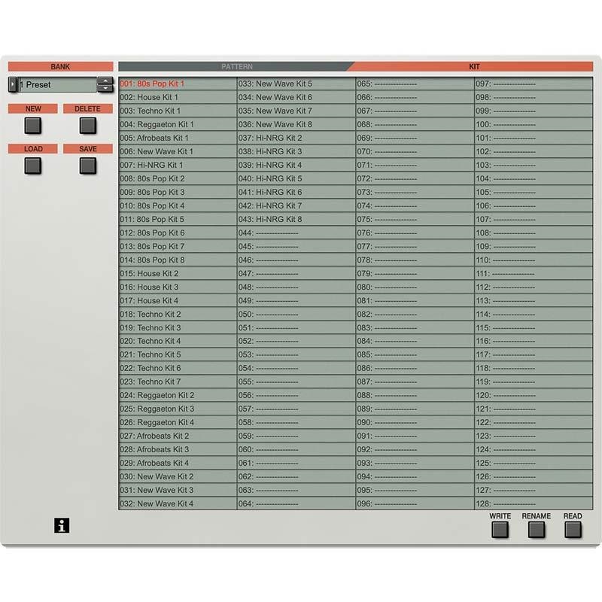Click the square button under LOAD

[x=33, y=166]
